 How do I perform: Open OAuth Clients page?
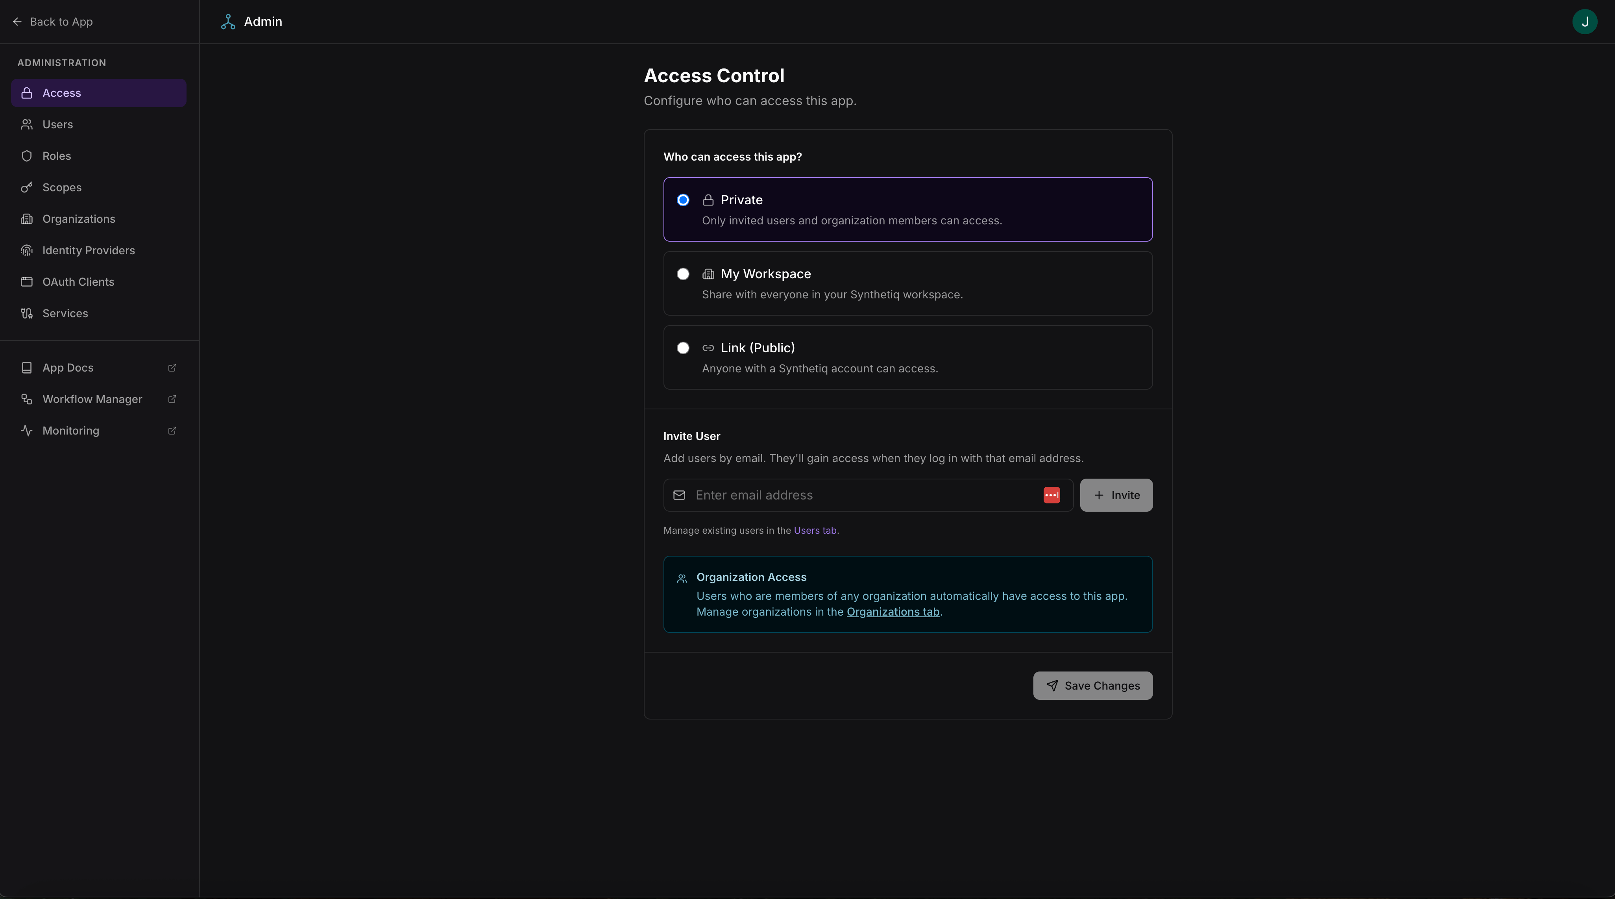point(98,281)
